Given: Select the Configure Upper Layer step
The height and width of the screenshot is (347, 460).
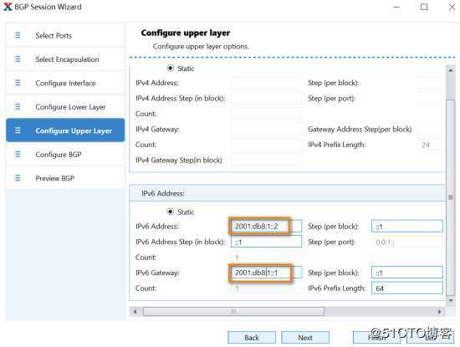Looking at the screenshot, I should [x=65, y=130].
